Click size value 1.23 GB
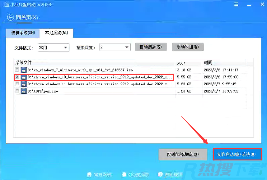The height and width of the screenshot is (180, 267). tap(184, 91)
